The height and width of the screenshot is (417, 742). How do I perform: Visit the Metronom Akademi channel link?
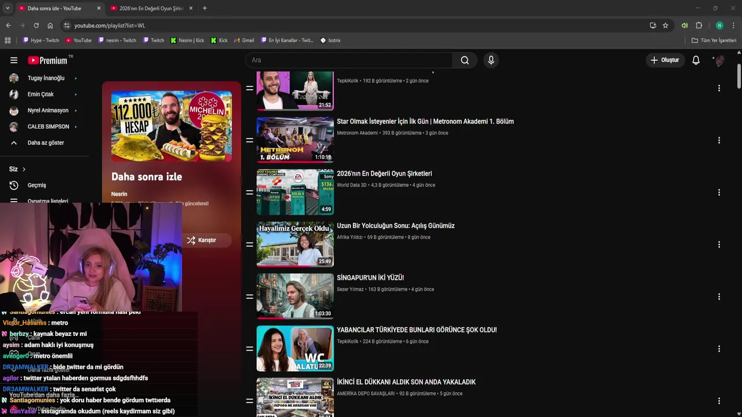(357, 133)
